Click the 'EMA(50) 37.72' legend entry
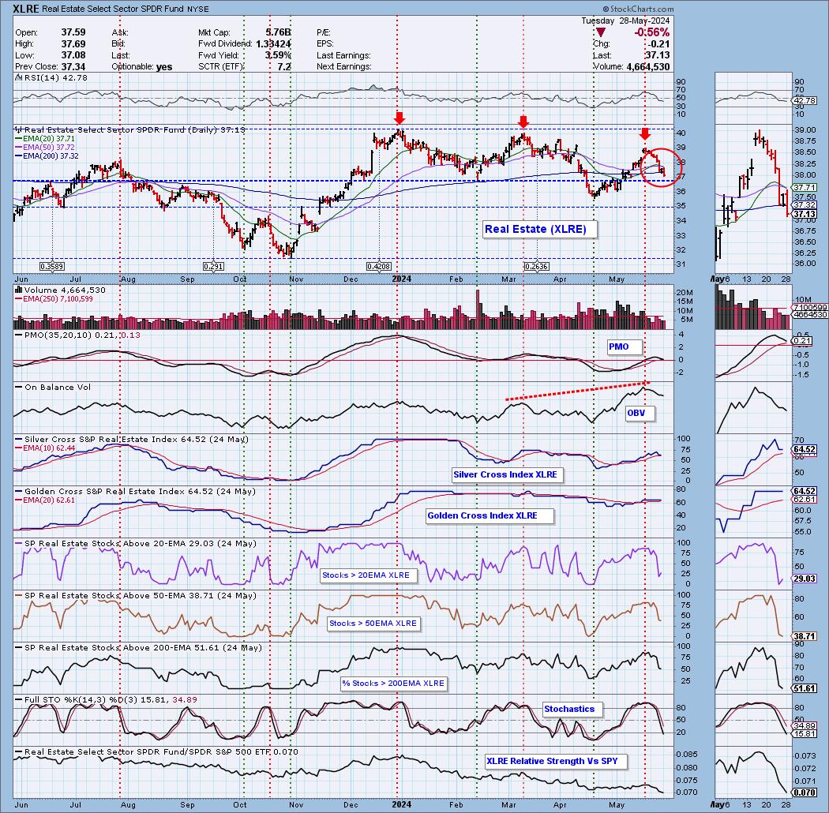829x813 pixels. (47, 147)
